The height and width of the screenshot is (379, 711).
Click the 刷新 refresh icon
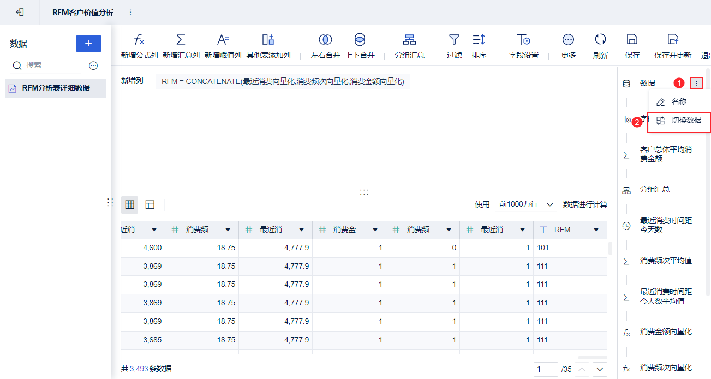[x=600, y=40]
